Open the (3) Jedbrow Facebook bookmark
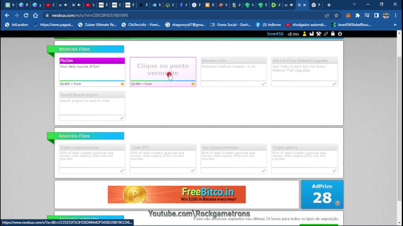Image resolution: width=403 pixels, height=226 pixels. click(268, 24)
